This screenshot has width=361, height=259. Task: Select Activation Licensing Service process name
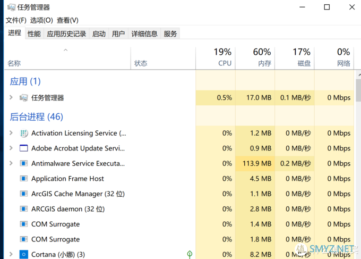79,133
